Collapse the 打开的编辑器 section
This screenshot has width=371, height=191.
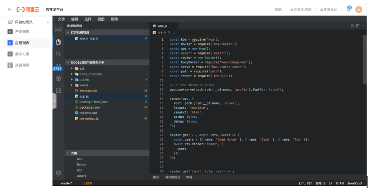68,32
